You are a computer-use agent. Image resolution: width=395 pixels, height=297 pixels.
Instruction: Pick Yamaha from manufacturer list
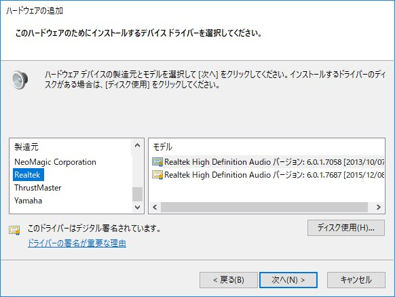(29, 201)
